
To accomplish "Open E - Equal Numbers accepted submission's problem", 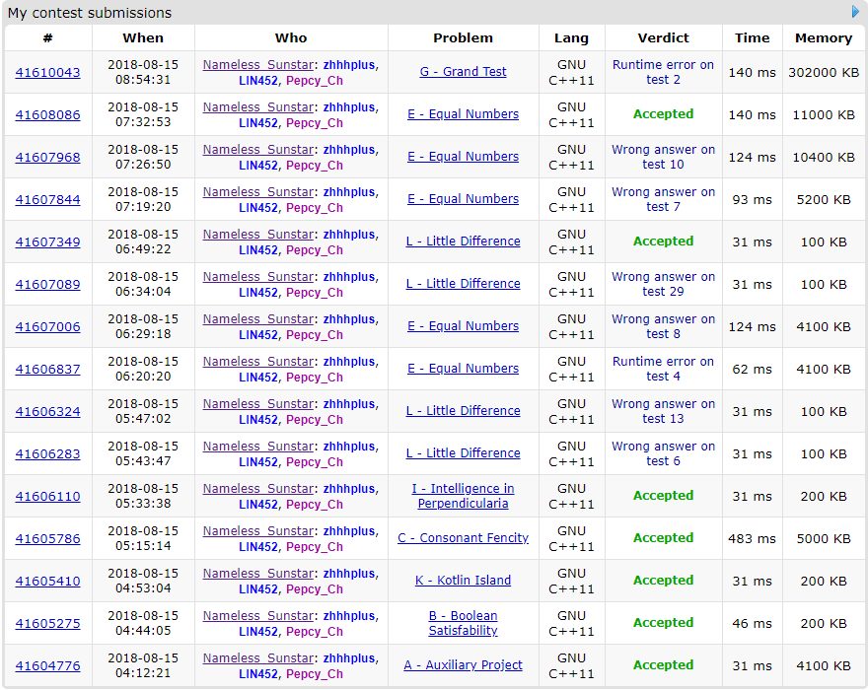I will tap(463, 114).
